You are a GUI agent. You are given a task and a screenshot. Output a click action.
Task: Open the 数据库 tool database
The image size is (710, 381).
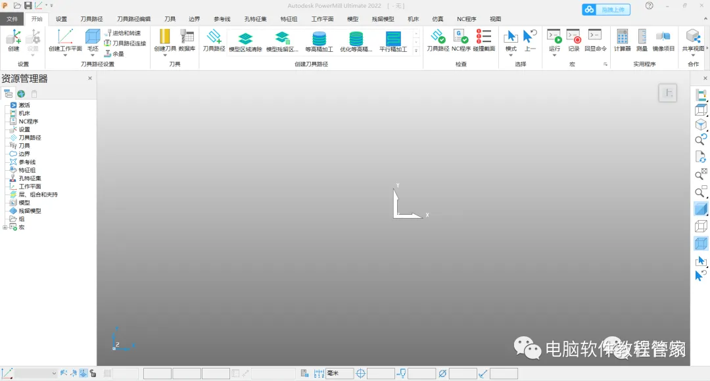(x=187, y=40)
